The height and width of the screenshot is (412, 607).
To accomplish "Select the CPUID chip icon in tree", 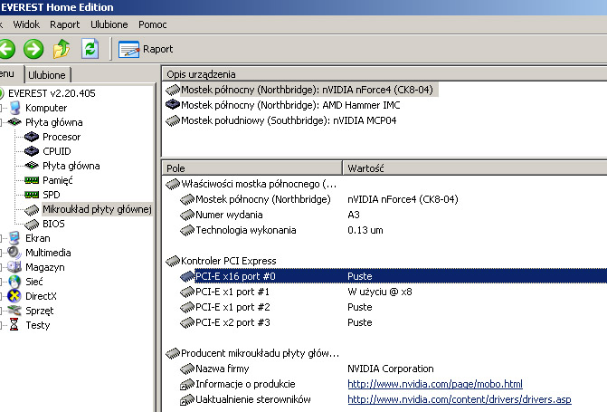I will click(x=32, y=151).
